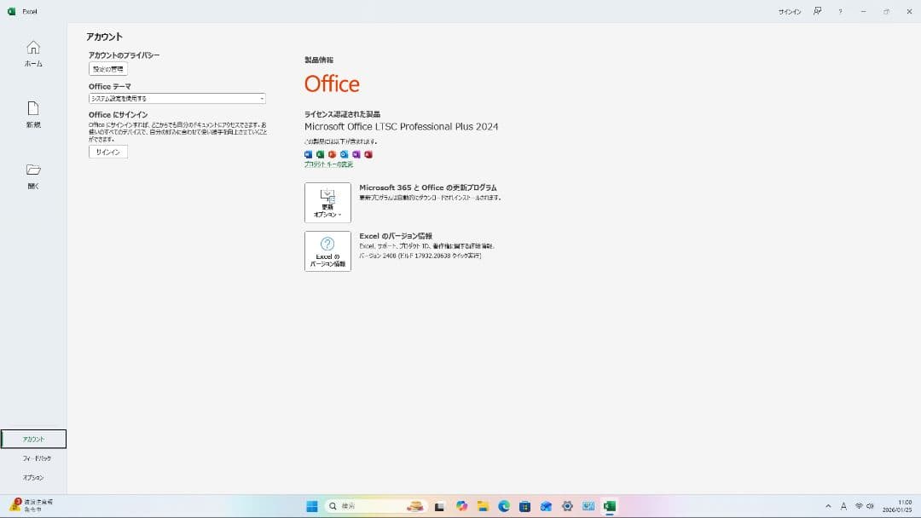This screenshot has height=518, width=921.
Task: Open Microsoft Edge from the taskbar
Action: point(504,506)
